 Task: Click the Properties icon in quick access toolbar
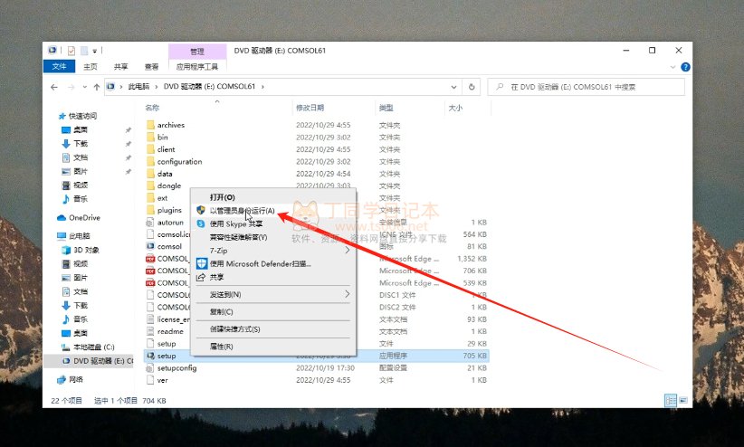pyautogui.click(x=72, y=51)
